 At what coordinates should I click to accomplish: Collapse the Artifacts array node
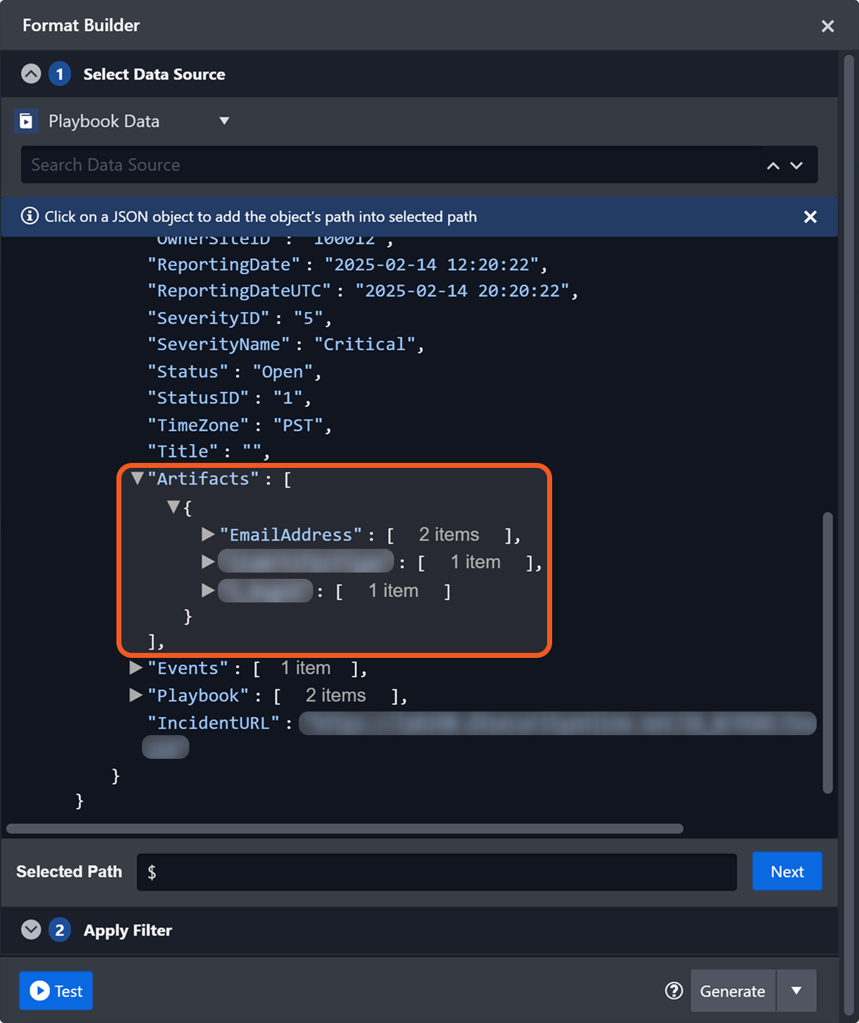tap(138, 478)
